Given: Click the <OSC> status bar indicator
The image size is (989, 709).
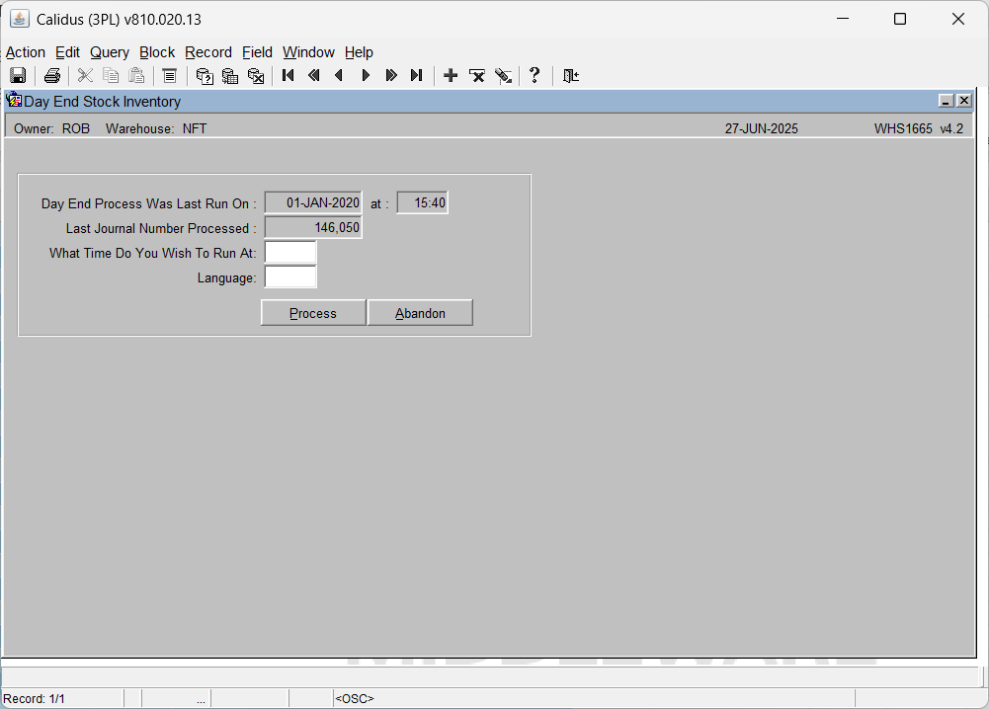Looking at the screenshot, I should (x=355, y=699).
